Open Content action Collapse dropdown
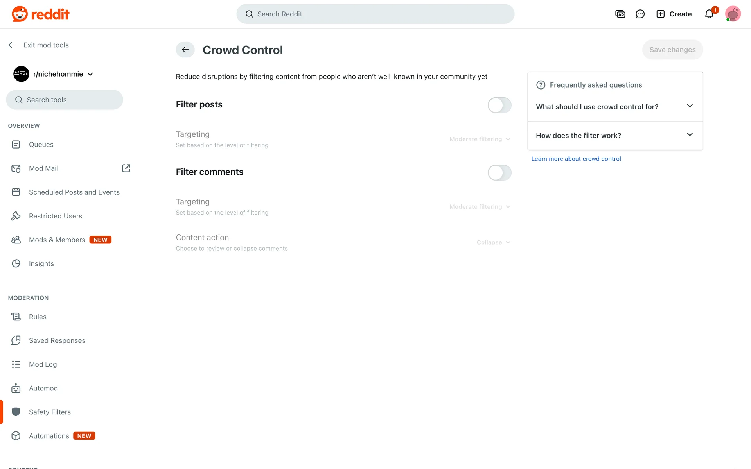This screenshot has width=751, height=469. [493, 242]
